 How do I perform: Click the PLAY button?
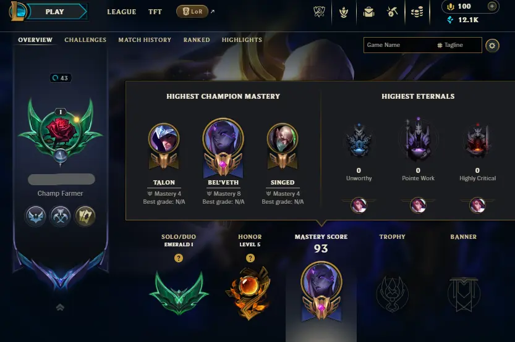pos(56,12)
